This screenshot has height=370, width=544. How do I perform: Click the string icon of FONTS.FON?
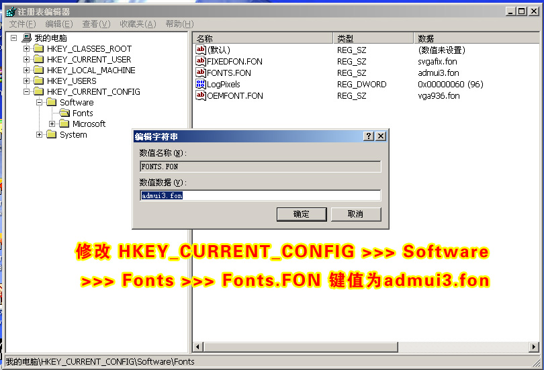(201, 73)
